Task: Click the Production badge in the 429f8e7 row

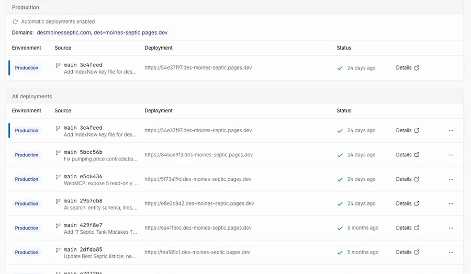Action: (x=27, y=228)
